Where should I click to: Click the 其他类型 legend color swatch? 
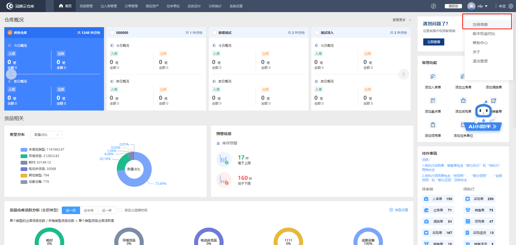click(x=24, y=176)
